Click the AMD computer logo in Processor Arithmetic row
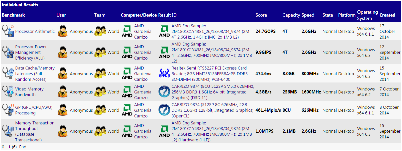402x151 pixels. tap(127, 31)
